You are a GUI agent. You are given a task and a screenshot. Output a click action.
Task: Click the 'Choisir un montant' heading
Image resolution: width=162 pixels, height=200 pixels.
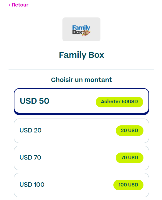81,80
